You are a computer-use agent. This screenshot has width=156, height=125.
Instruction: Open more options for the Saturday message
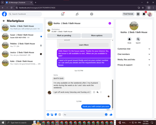tap(101, 92)
